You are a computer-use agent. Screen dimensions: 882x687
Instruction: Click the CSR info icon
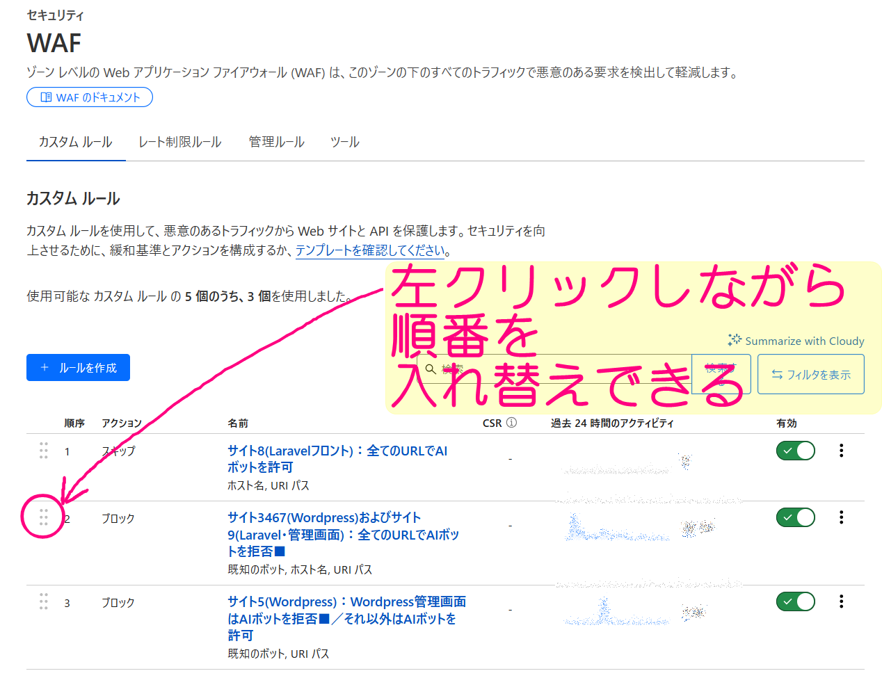[511, 423]
